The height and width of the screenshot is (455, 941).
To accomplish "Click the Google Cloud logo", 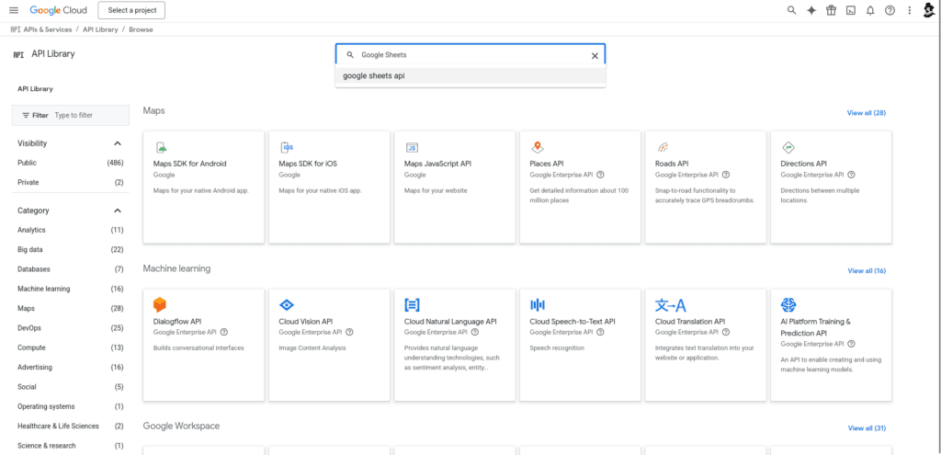I will coord(58,10).
